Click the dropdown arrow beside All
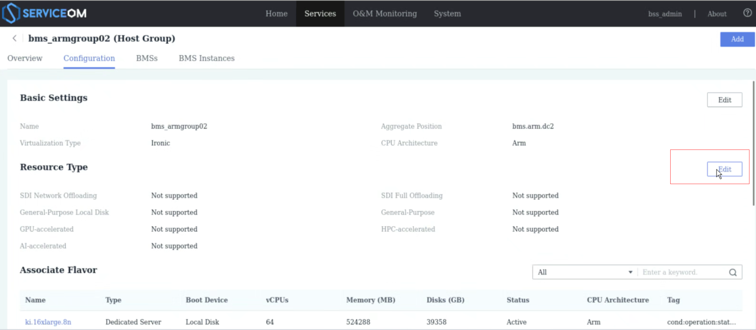This screenshot has height=330, width=756. pyautogui.click(x=630, y=272)
